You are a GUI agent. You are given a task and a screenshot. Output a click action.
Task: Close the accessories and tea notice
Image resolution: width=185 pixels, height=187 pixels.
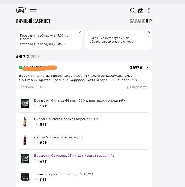click(149, 33)
